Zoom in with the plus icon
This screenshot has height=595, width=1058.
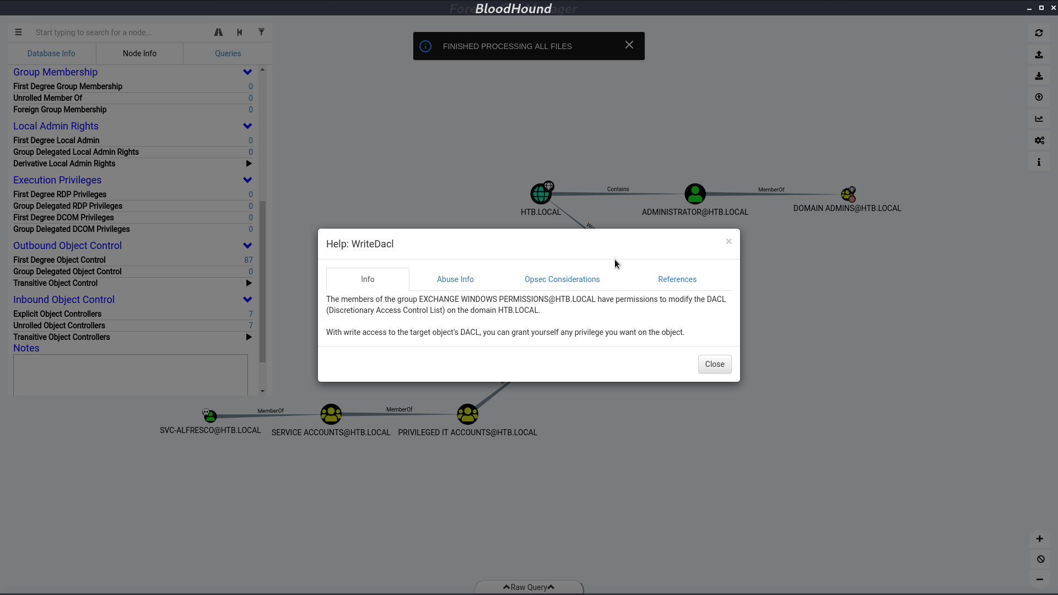click(1040, 539)
